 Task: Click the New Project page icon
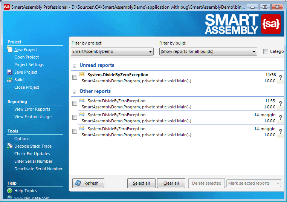(x=9, y=49)
